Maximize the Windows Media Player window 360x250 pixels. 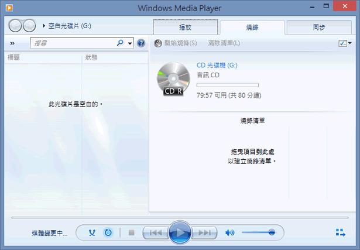326,6
